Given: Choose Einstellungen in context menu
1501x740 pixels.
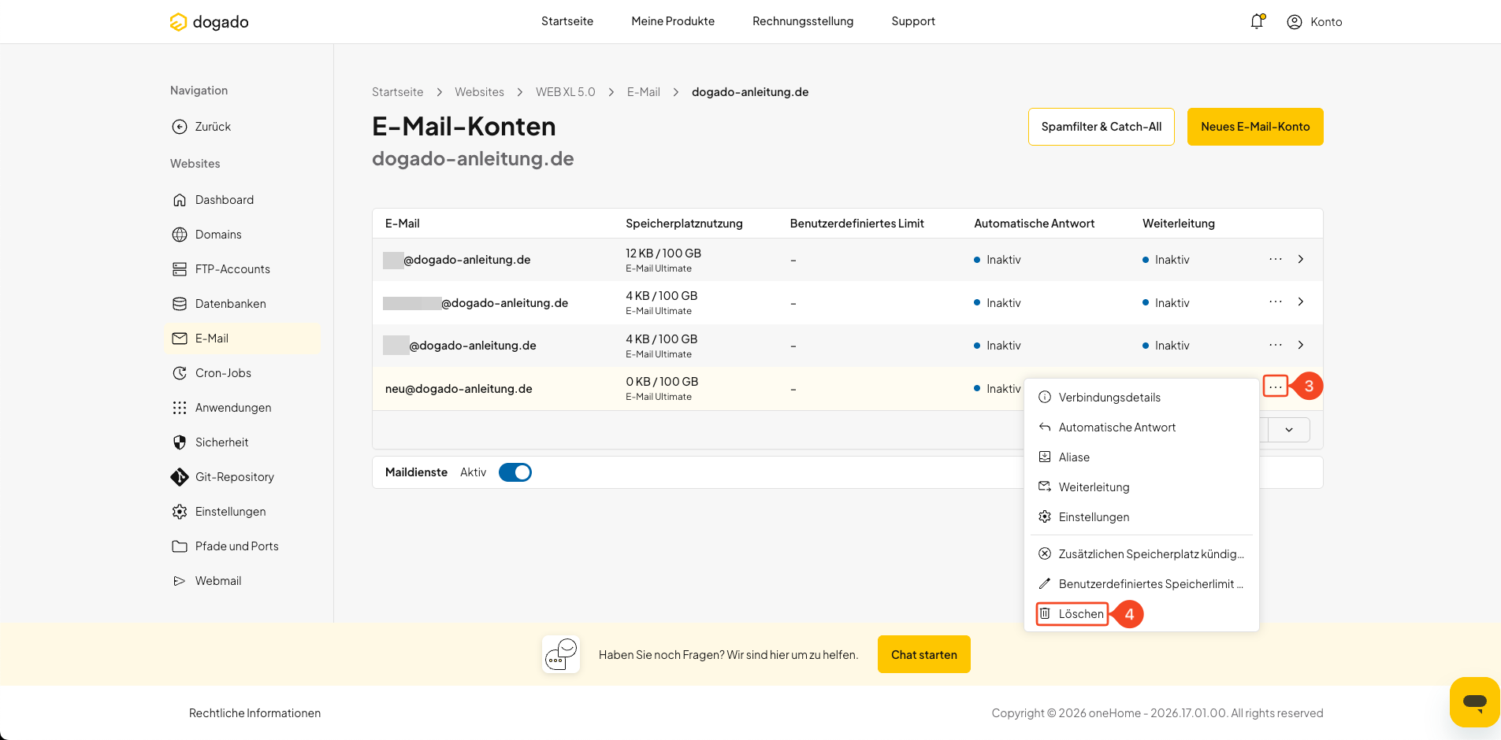Looking at the screenshot, I should [1141, 517].
